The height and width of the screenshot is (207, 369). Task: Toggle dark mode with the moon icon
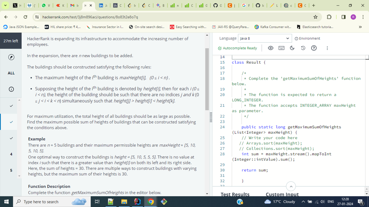pyautogui.click(x=292, y=48)
